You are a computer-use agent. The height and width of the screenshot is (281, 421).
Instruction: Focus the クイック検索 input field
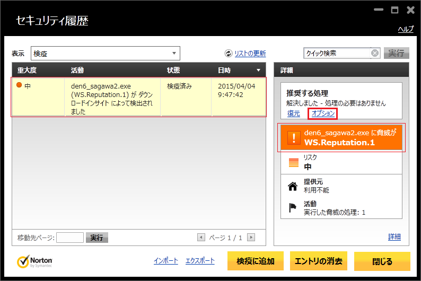(337, 53)
